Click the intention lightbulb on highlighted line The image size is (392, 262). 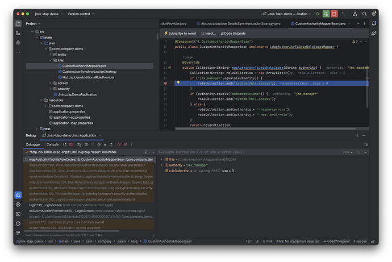click(178, 82)
